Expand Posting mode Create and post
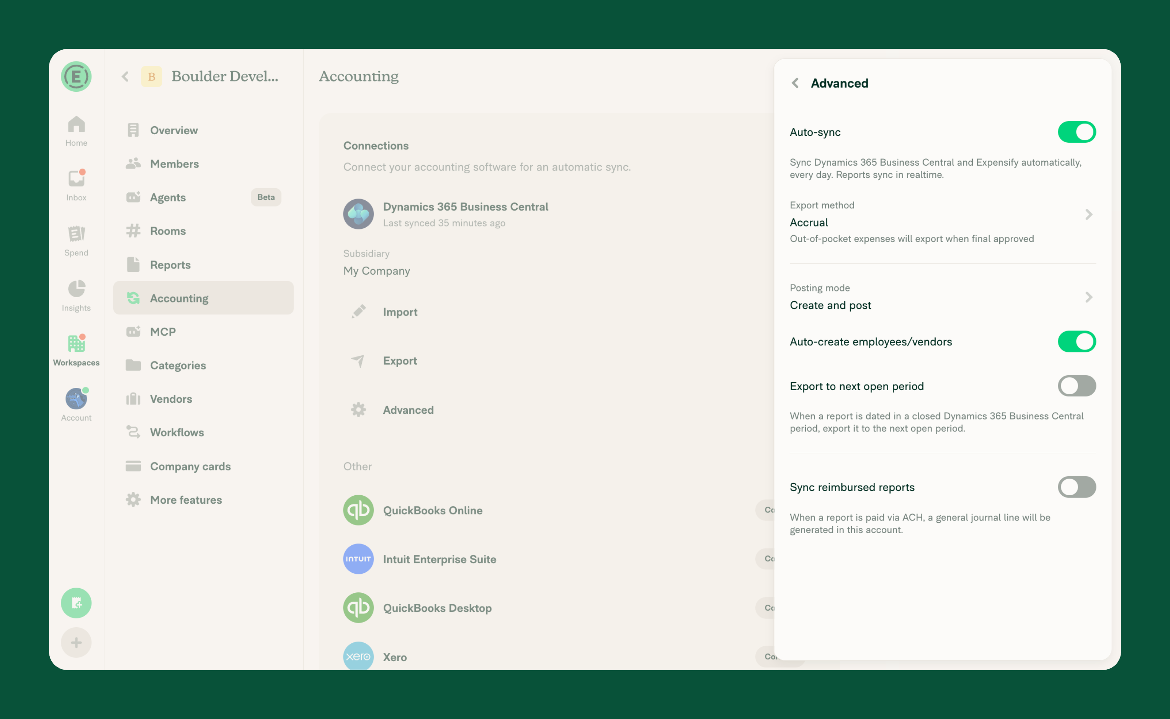Image resolution: width=1170 pixels, height=719 pixels. tap(943, 297)
